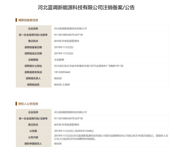Click the 公告内容 label

(x=33, y=137)
